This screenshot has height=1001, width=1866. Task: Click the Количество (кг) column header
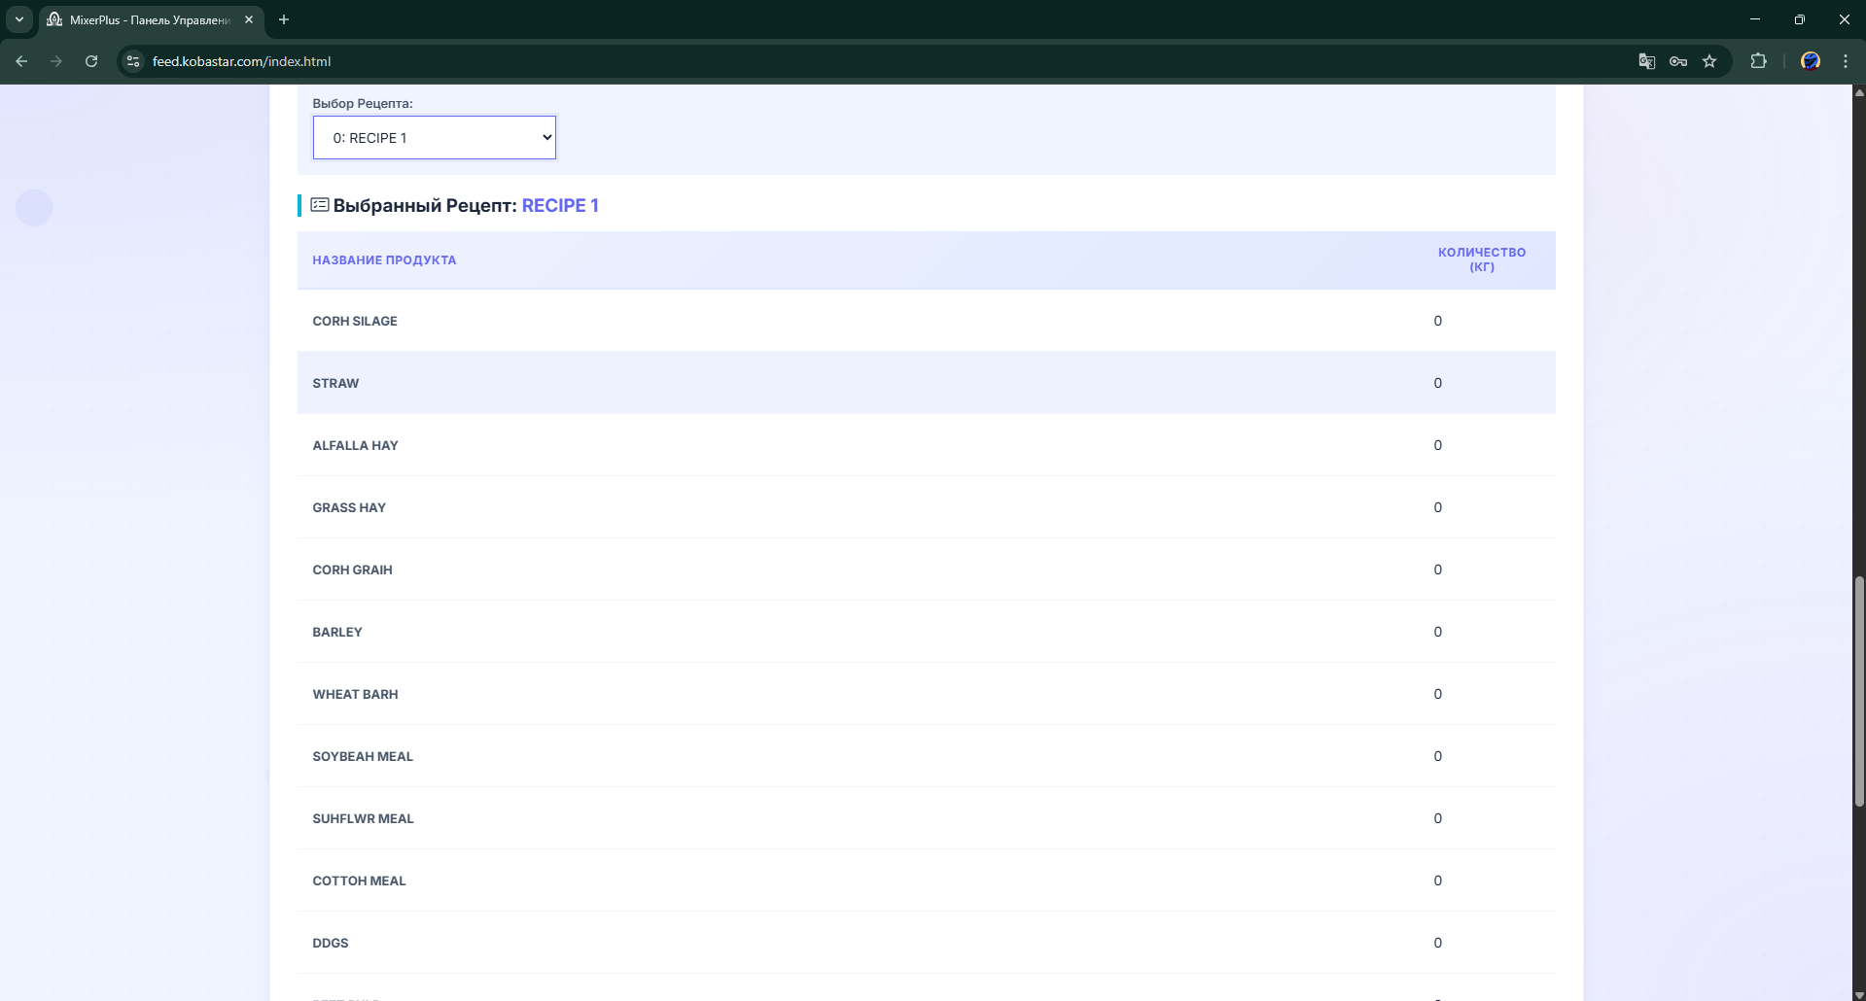(x=1481, y=259)
